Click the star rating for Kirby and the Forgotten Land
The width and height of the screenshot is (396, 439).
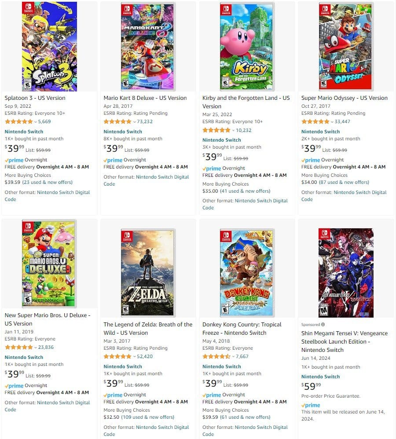coord(216,130)
